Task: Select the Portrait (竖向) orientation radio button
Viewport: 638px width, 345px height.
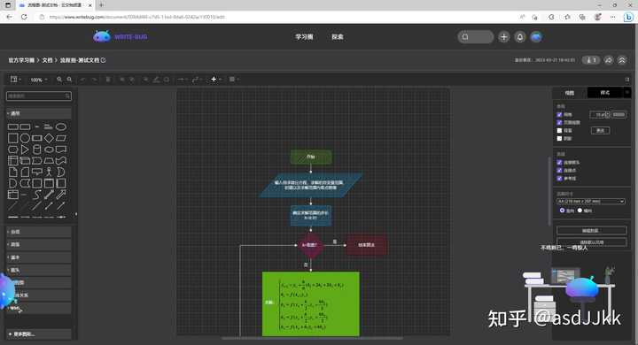Action: coord(563,211)
